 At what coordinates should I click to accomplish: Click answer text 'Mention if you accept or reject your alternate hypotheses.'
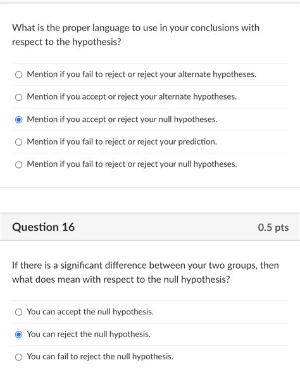[x=132, y=97]
